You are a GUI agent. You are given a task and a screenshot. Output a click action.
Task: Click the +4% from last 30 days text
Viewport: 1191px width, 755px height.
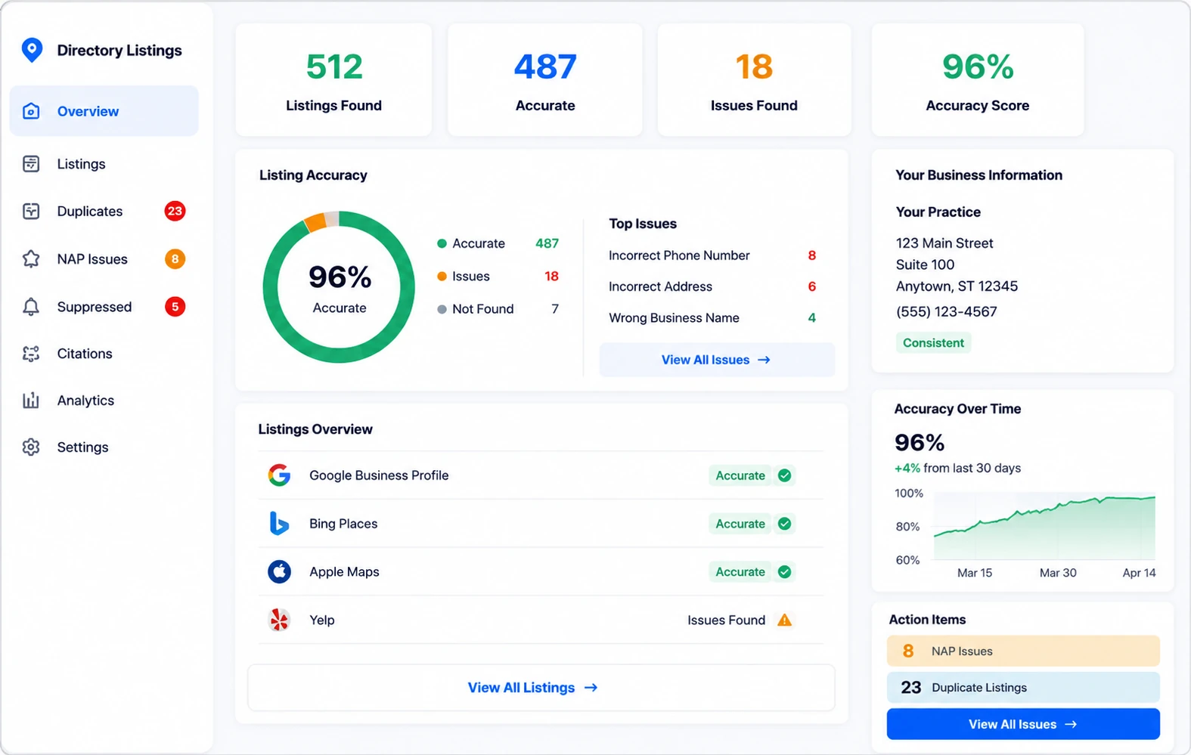click(957, 468)
